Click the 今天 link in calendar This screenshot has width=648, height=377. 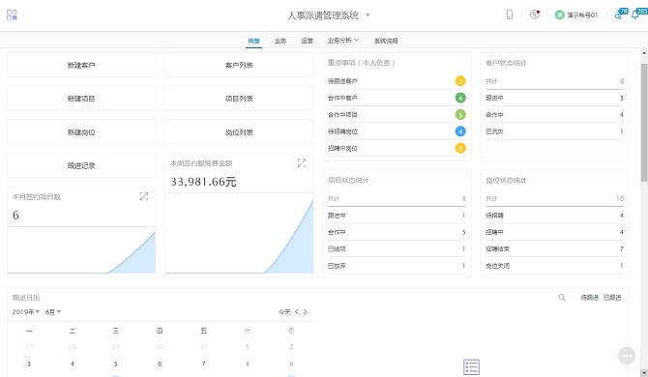pos(284,312)
